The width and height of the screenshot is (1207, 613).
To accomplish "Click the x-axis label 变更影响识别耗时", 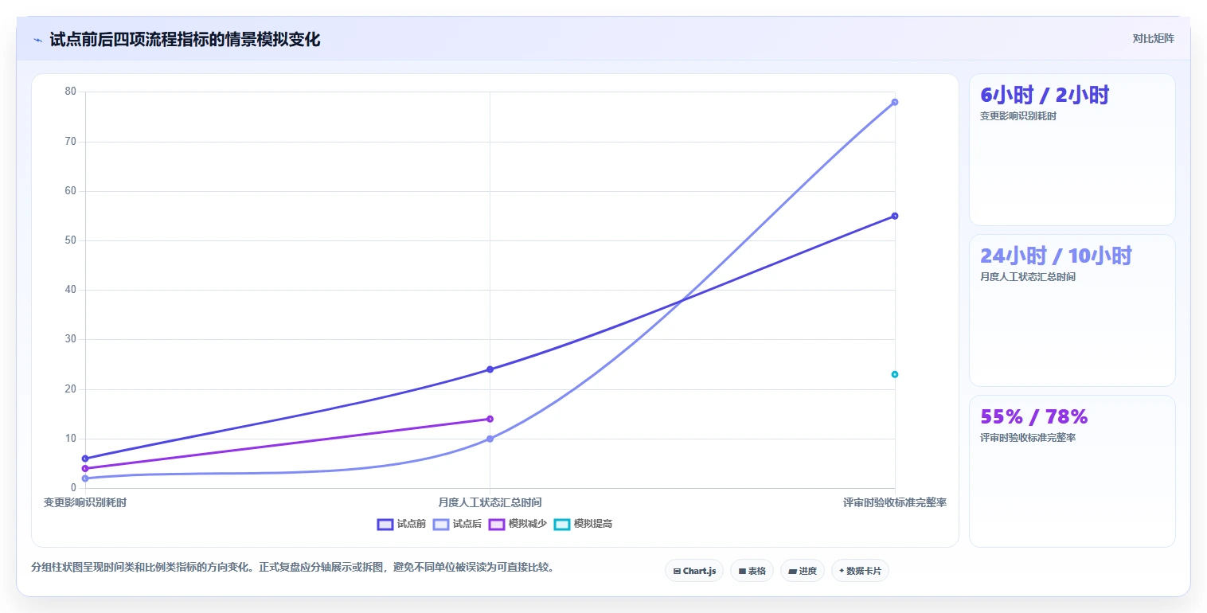I will point(85,502).
